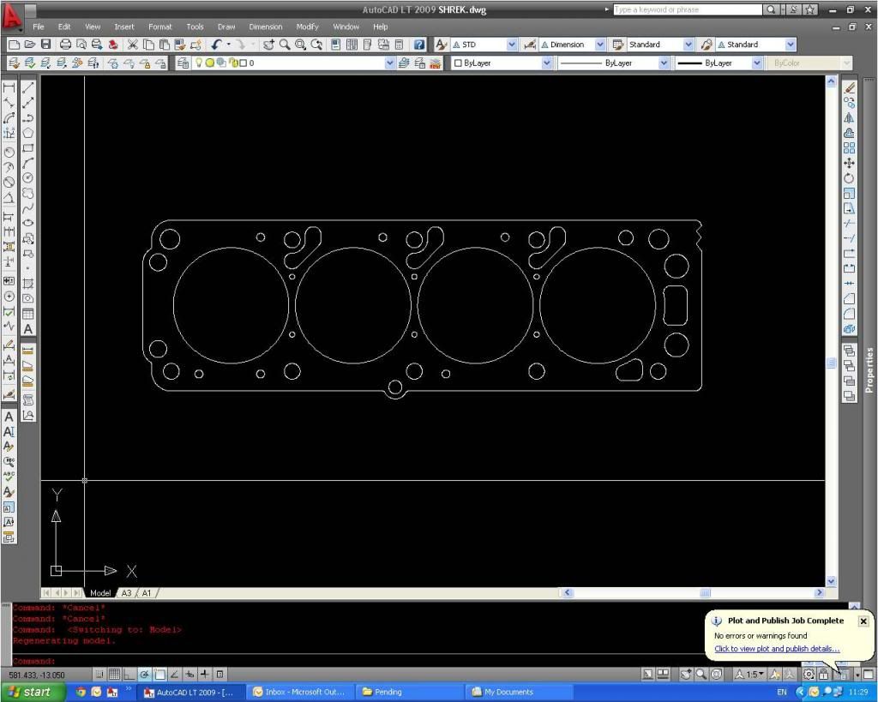This screenshot has height=702, width=878.
Task: Open the Draw menu
Action: [226, 27]
